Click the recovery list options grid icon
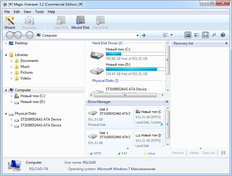 [223, 153]
